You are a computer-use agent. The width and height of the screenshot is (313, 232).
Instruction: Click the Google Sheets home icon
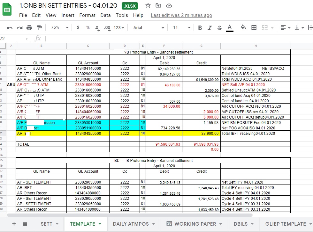click(x=7, y=9)
